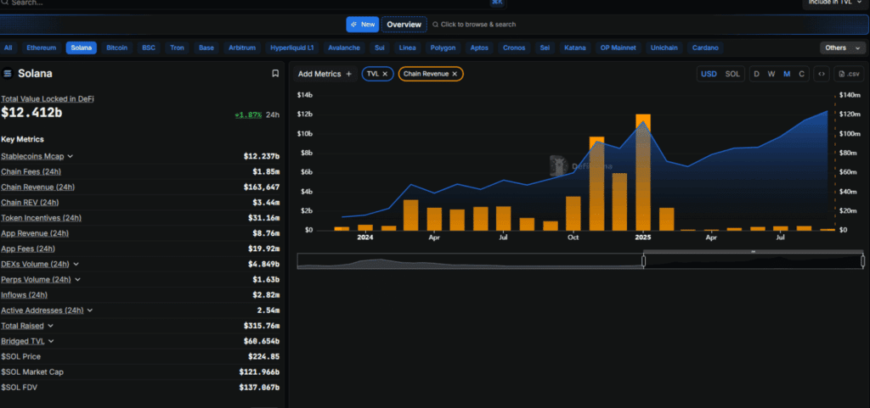Download the chart data as .csv
870x408 pixels.
(849, 74)
